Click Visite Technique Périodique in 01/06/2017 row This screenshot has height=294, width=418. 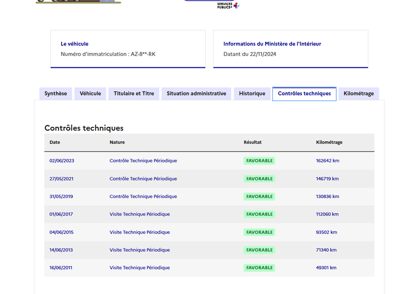coord(140,214)
